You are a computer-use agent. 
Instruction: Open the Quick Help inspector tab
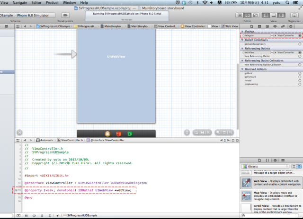[259, 26]
